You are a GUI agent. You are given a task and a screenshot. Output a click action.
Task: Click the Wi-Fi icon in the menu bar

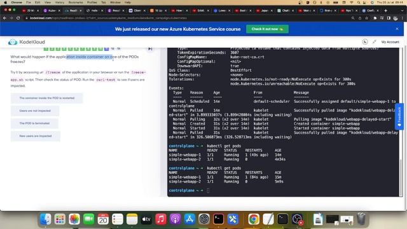pos(352,3)
